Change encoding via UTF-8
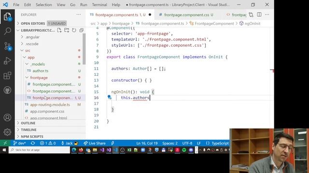This screenshot has height=173, width=309. (187, 143)
